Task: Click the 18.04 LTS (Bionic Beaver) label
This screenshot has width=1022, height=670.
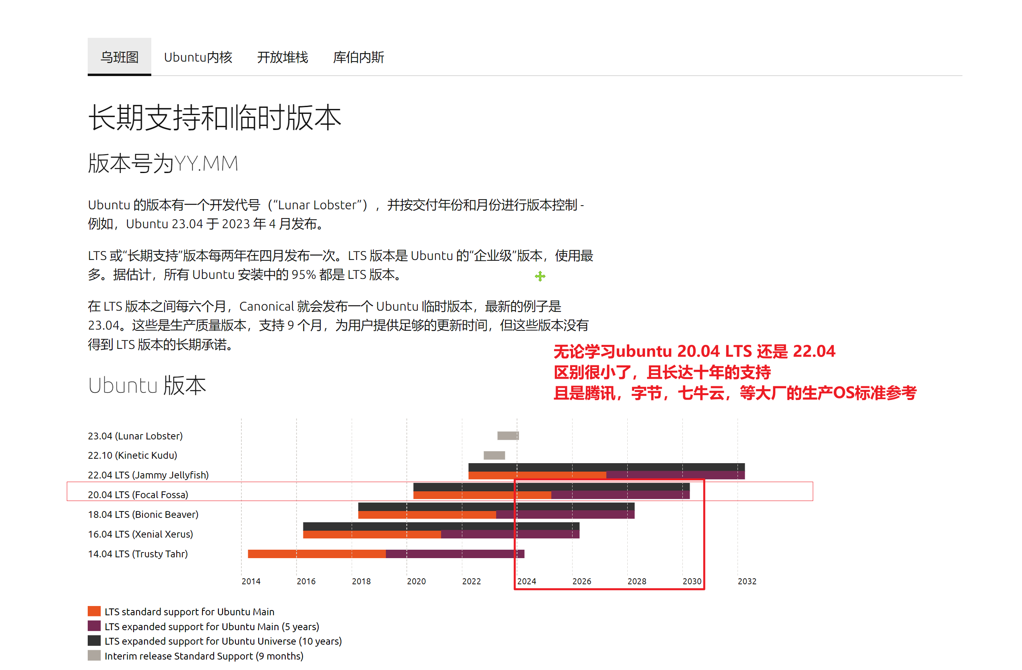Action: pos(143,514)
